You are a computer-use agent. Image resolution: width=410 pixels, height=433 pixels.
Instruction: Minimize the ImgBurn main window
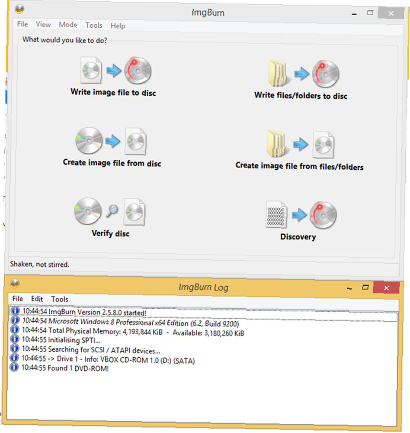click(354, 13)
